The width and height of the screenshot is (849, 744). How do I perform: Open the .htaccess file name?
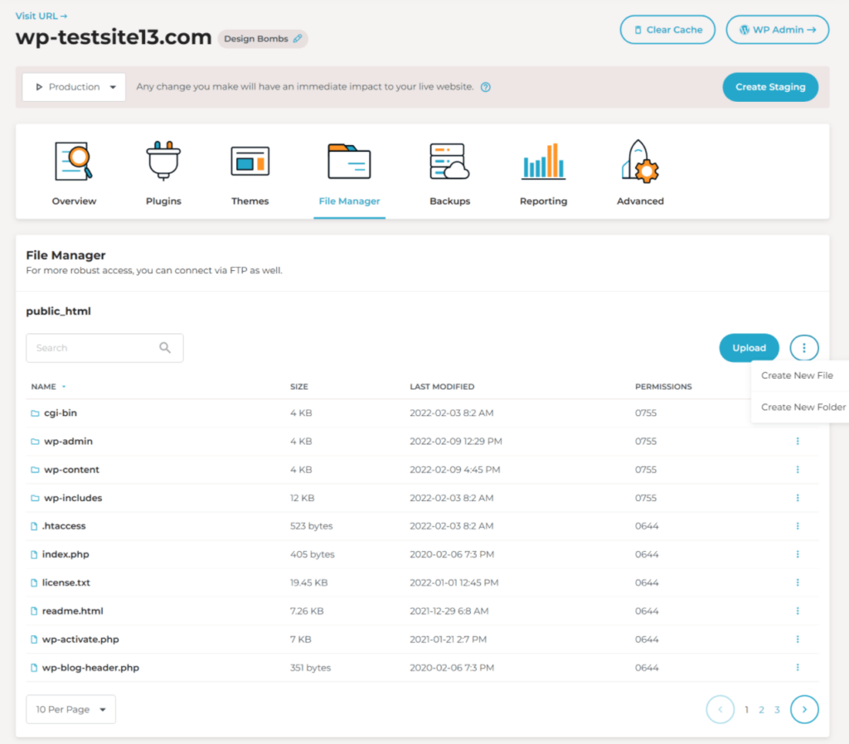64,526
